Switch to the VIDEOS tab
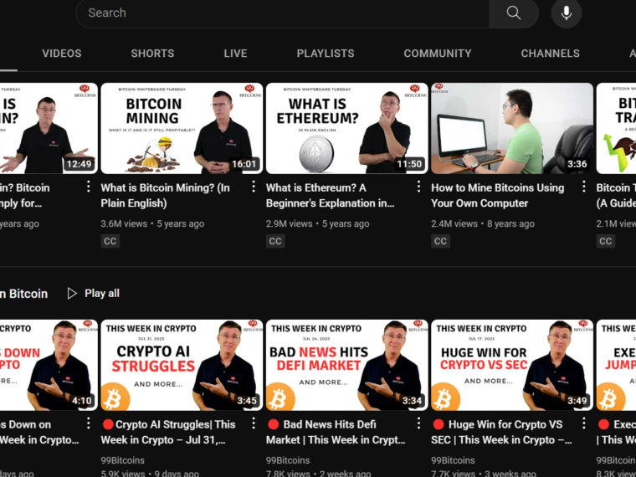Image resolution: width=636 pixels, height=477 pixels. [62, 53]
